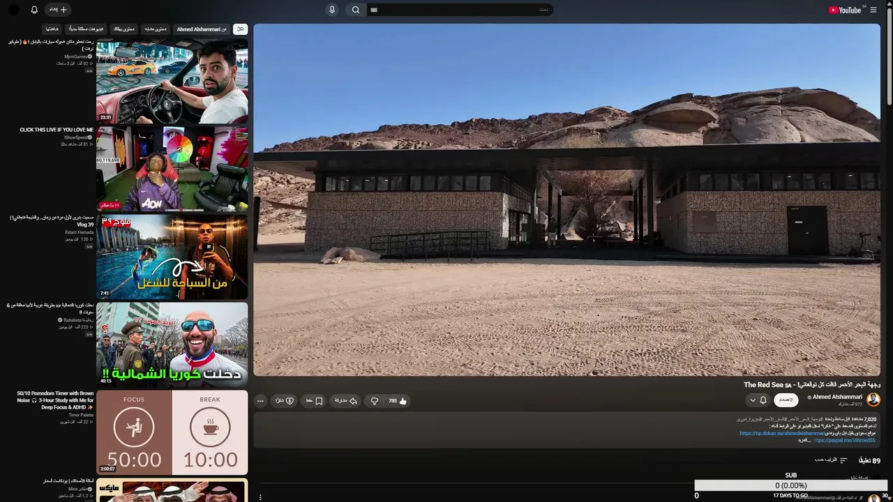Open the account avatar menu
The height and width of the screenshot is (502, 893).
tap(13, 10)
